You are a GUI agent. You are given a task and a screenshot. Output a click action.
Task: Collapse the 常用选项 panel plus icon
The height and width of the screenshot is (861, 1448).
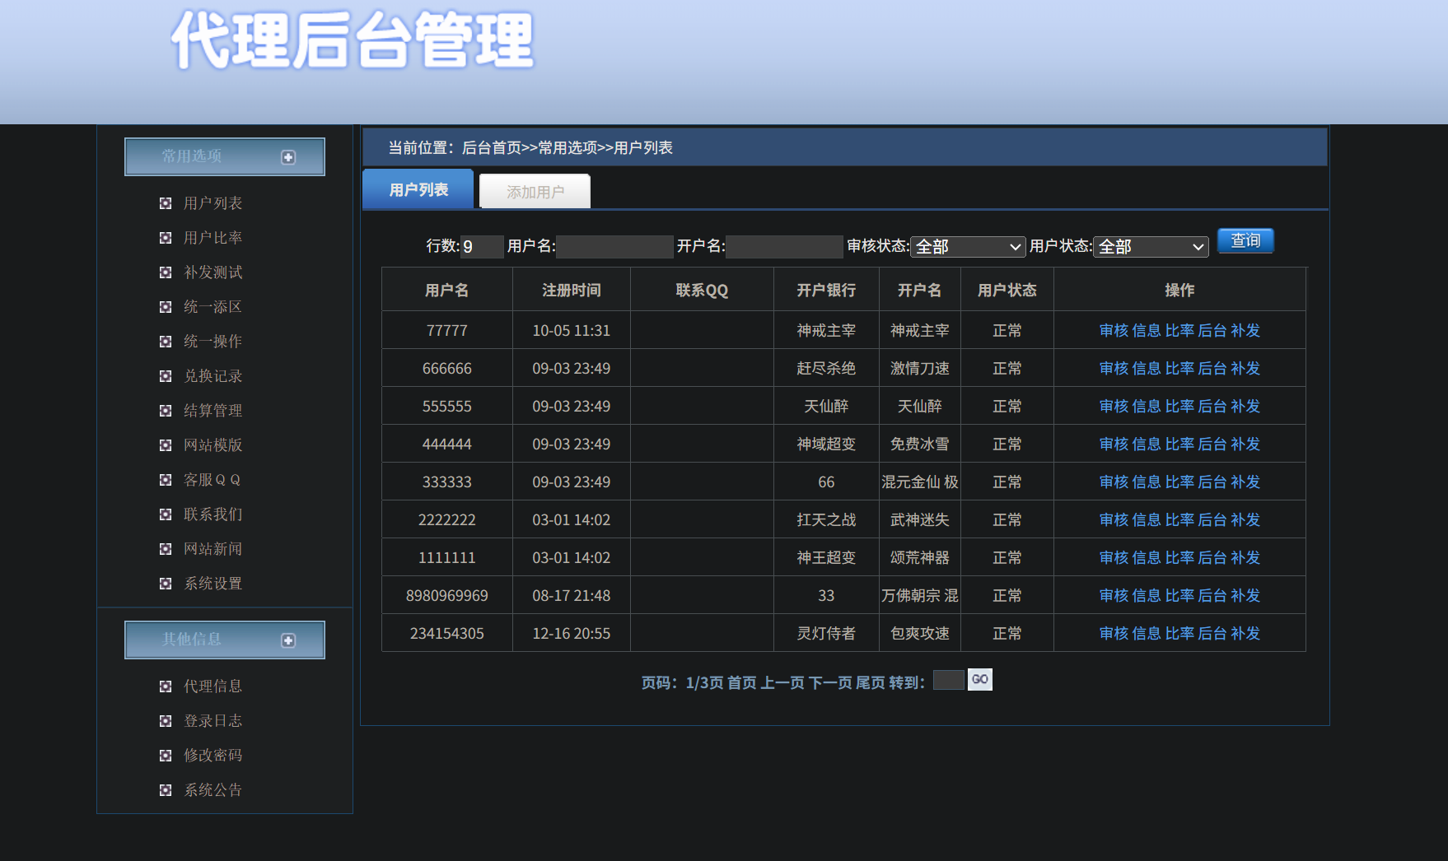[288, 157]
